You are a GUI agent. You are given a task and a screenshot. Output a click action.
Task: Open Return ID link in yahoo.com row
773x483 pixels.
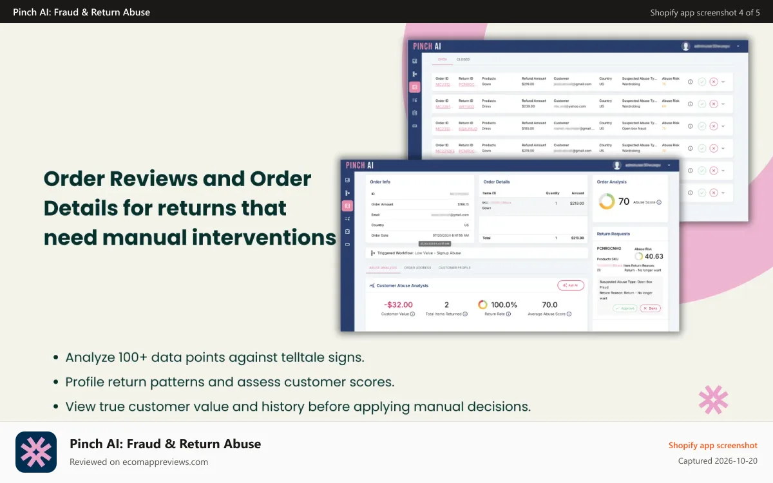466,107
